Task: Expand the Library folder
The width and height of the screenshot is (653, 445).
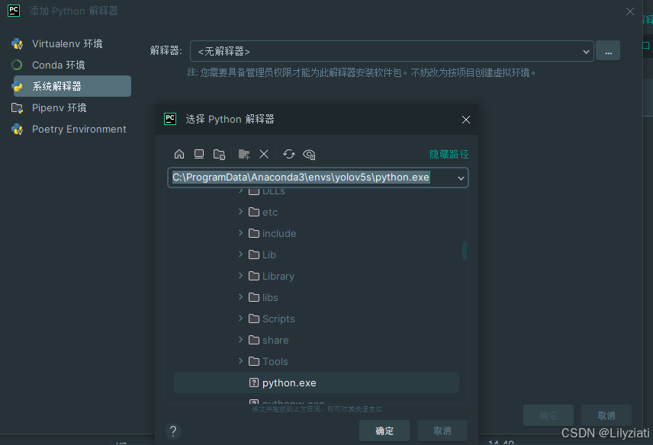Action: 241,276
